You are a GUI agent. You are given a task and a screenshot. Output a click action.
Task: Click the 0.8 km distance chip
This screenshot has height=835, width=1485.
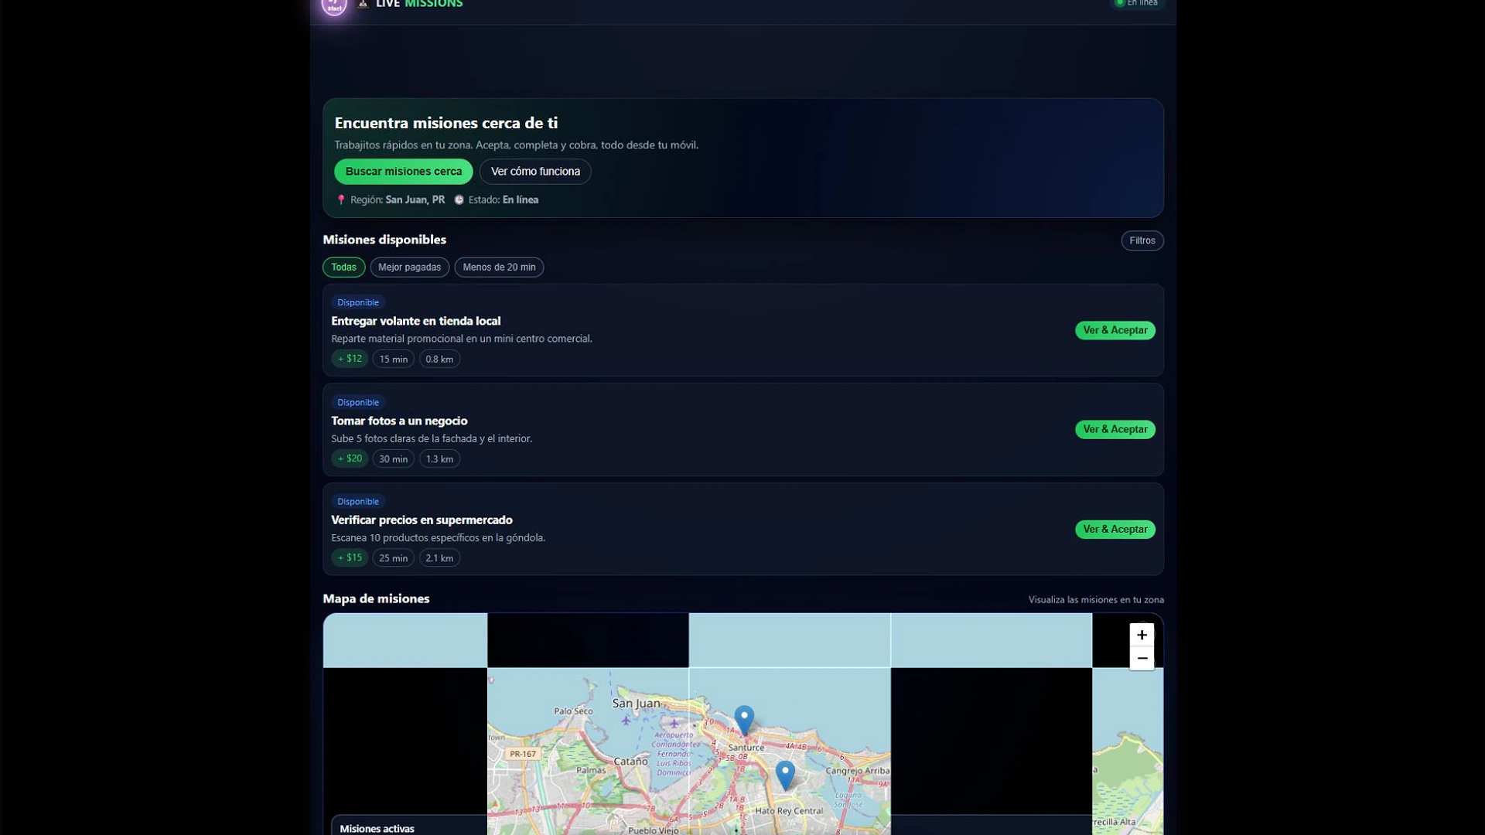point(439,359)
